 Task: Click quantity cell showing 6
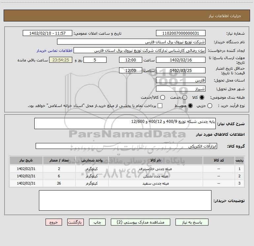(59, 176)
